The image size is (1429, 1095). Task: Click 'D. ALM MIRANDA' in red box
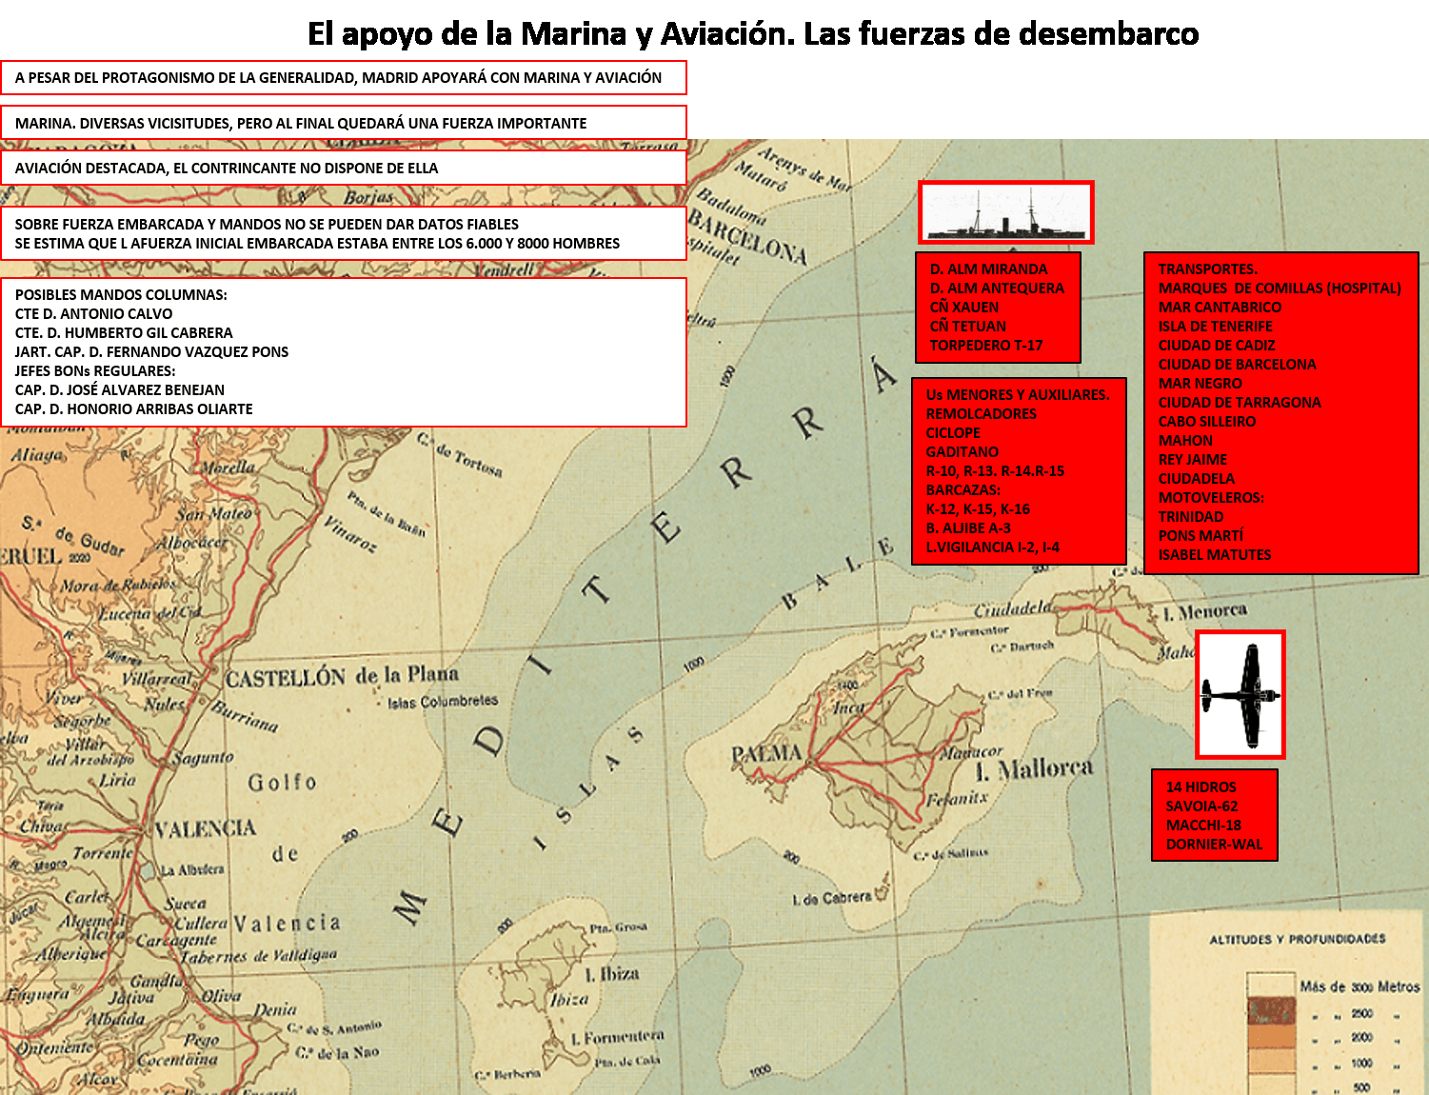pos(988,269)
